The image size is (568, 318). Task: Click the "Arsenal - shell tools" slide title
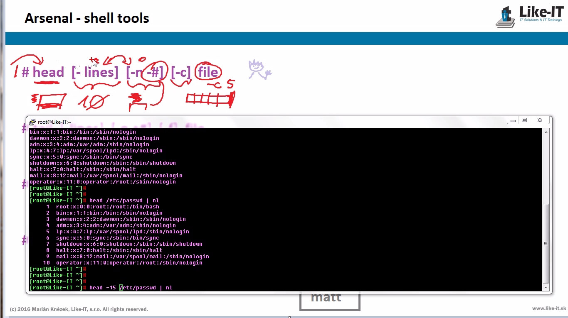86,18
